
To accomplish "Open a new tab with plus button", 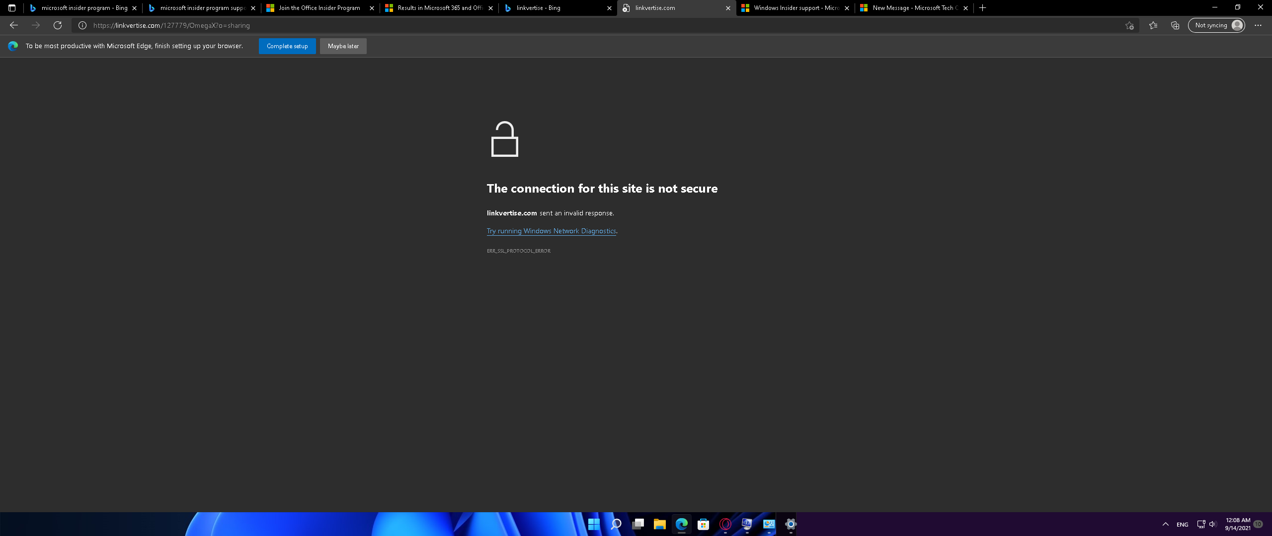I will [x=982, y=8].
